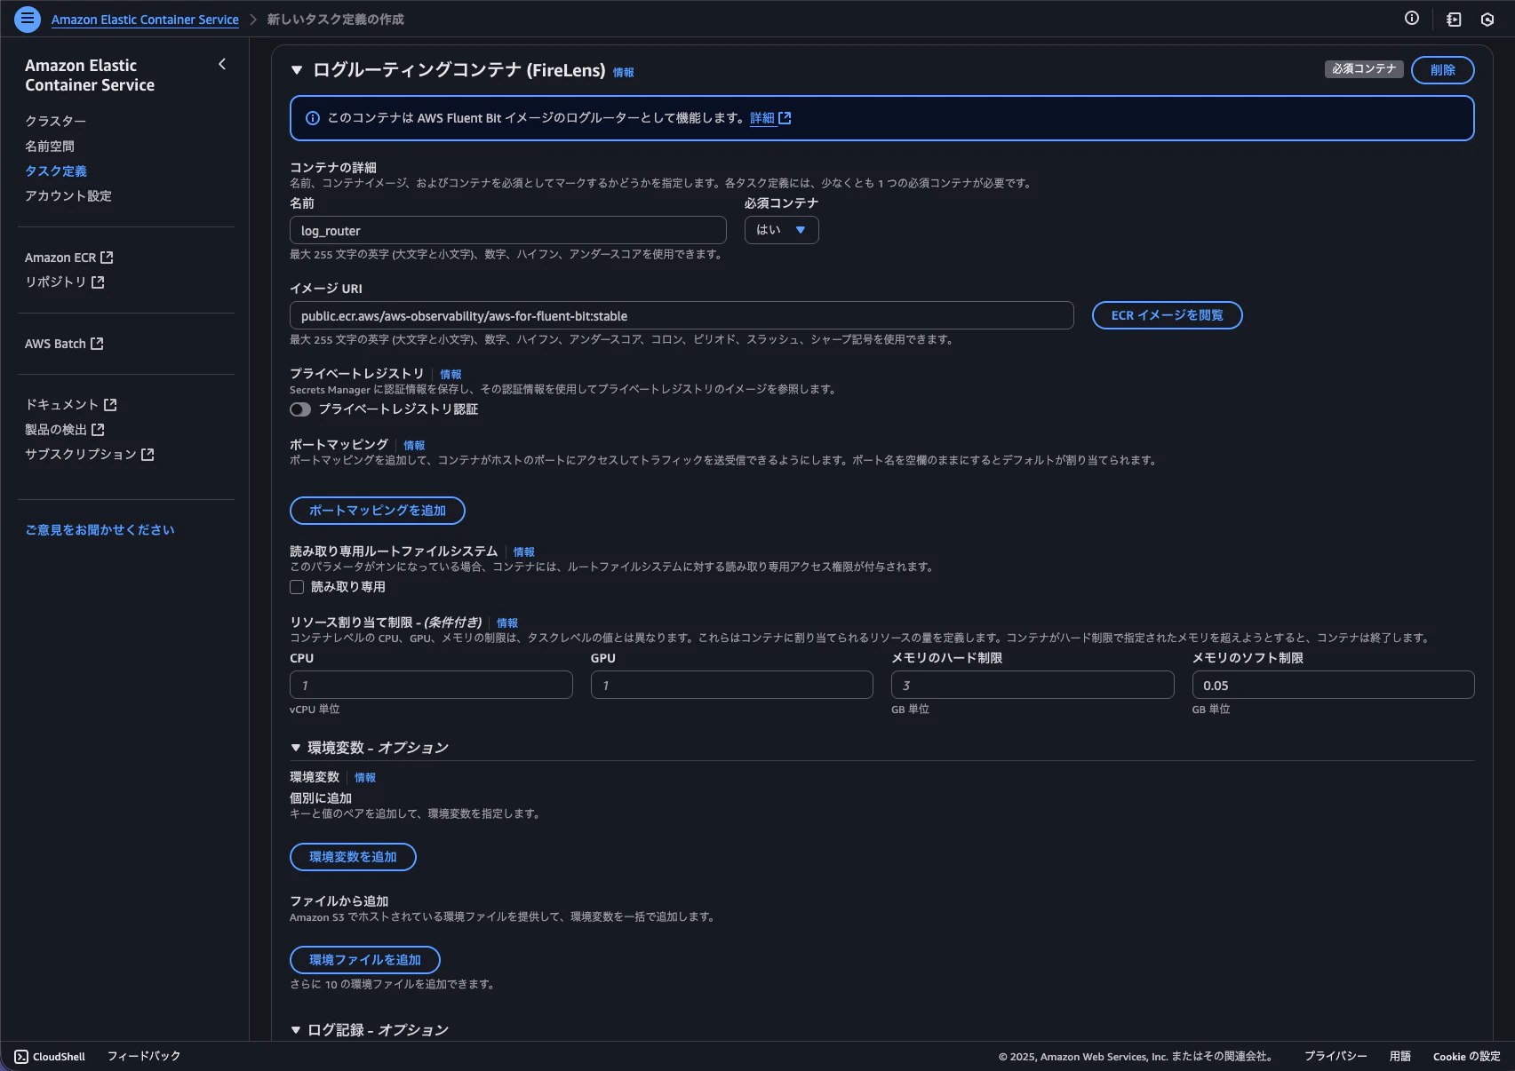Screen dimensions: 1515x1071
Task: Open 情報 link next to 環境変数
Action: pyautogui.click(x=365, y=778)
